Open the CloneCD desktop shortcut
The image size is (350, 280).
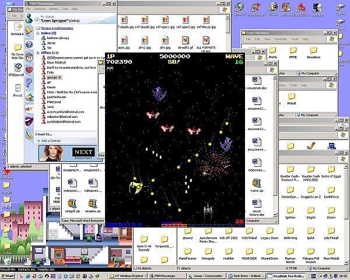click(x=239, y=8)
